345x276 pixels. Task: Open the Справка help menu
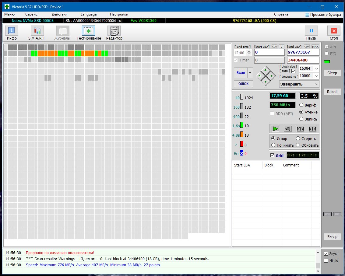tap(281, 14)
